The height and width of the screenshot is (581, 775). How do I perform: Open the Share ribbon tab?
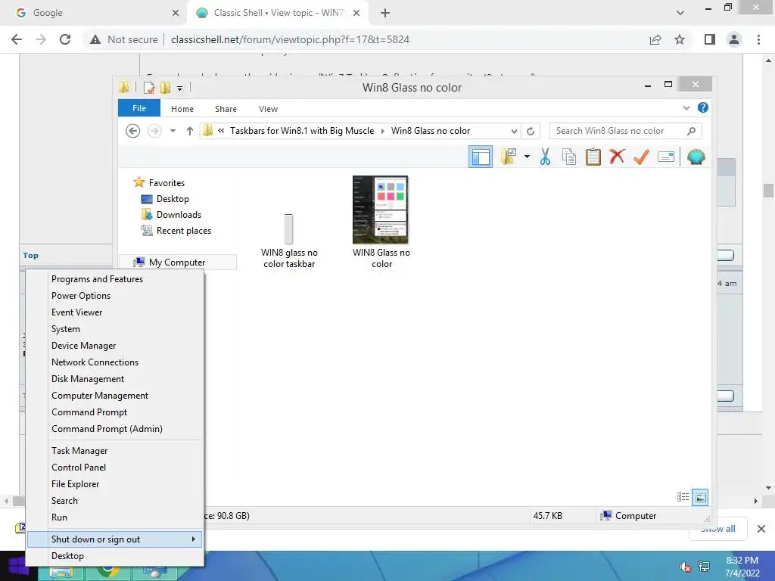coord(226,109)
